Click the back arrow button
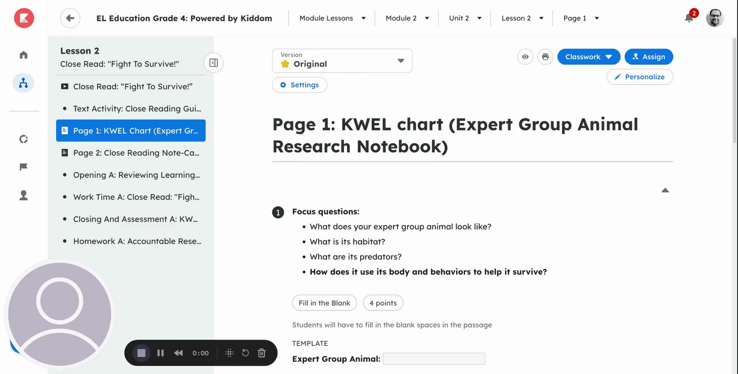738x374 pixels. pos(70,18)
